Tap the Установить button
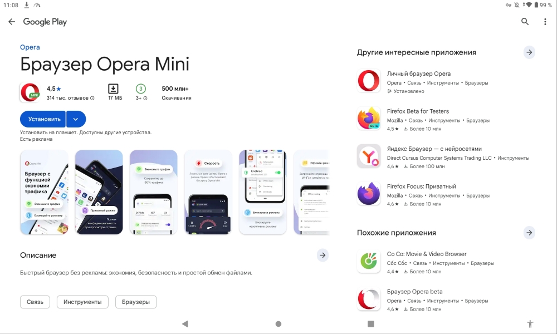The width and height of the screenshot is (557, 334). click(43, 119)
